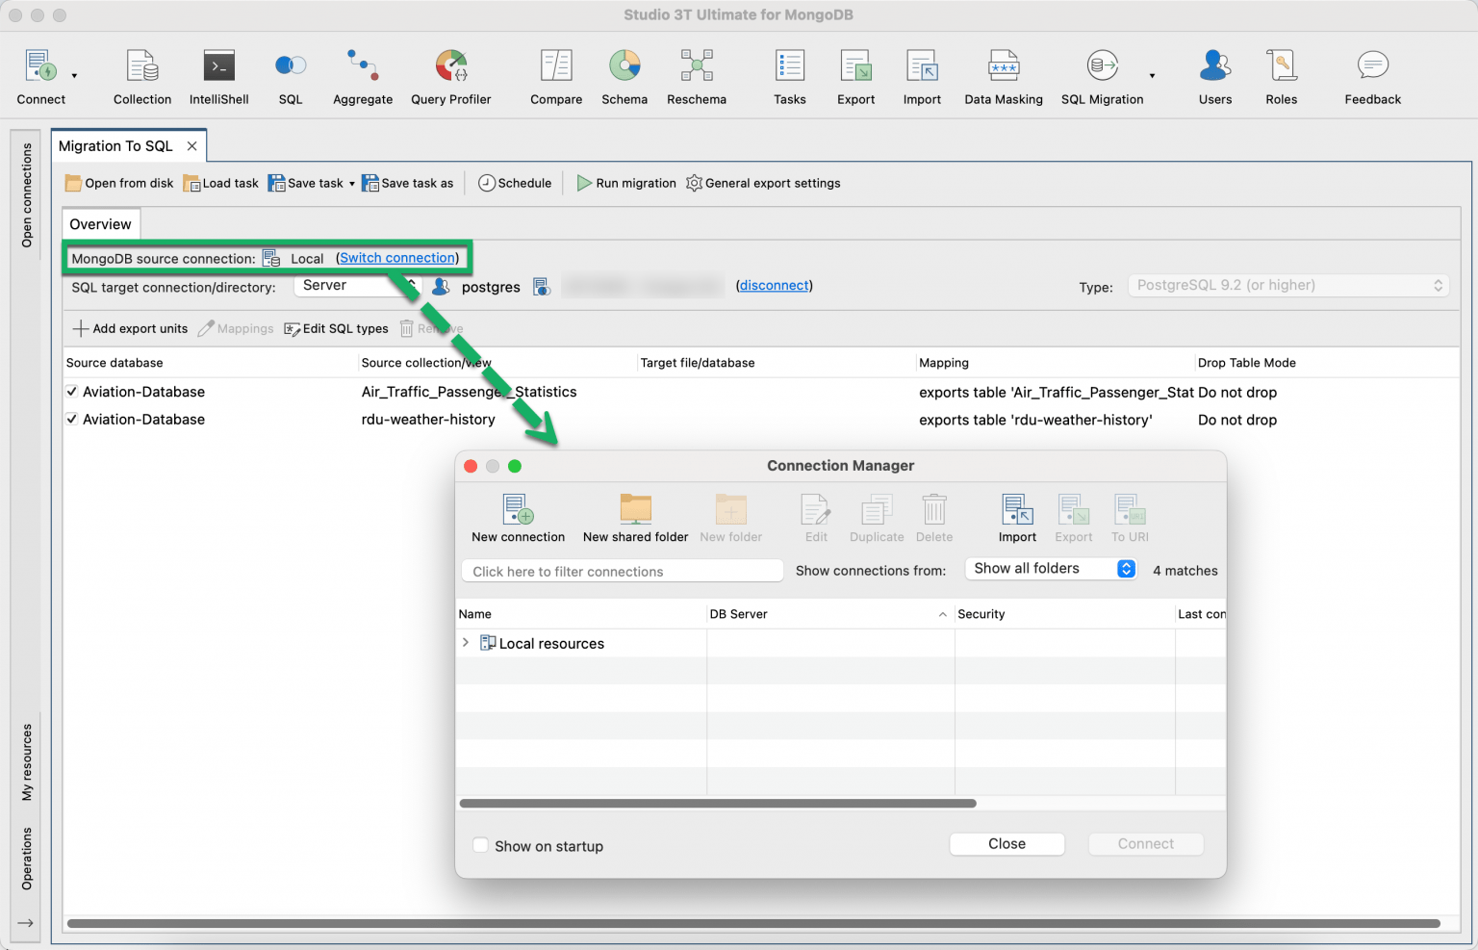Type in the connection filter field

(x=621, y=571)
